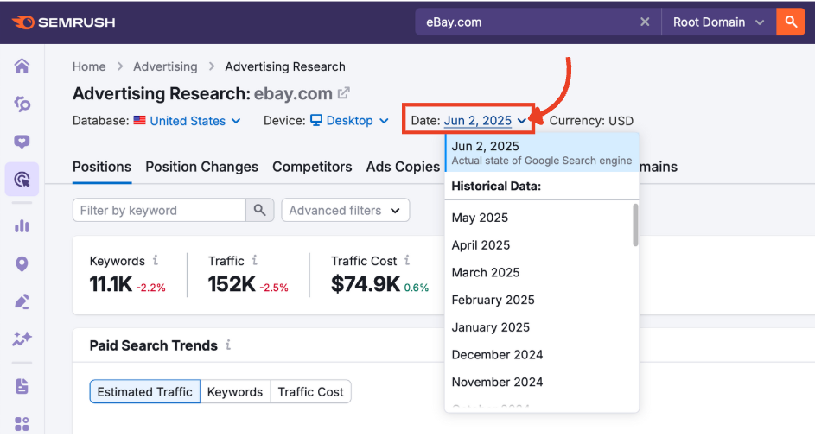Open the Home sidebar icon
This screenshot has height=437, width=815.
[x=22, y=66]
